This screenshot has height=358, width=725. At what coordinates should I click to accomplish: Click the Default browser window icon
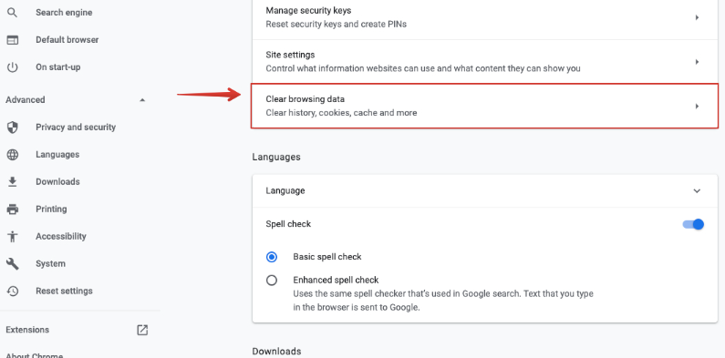point(13,40)
